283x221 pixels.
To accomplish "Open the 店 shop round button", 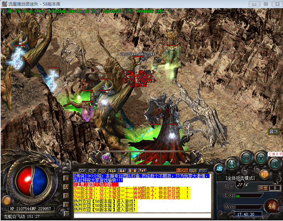I will click(219, 169).
